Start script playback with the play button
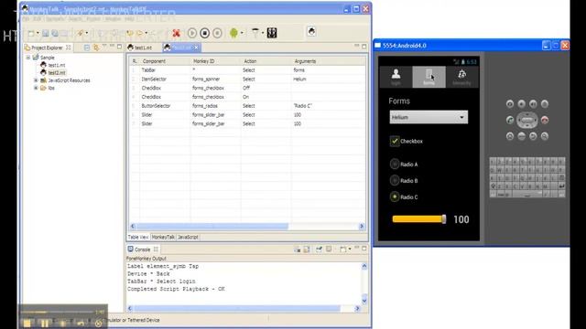 (192, 33)
